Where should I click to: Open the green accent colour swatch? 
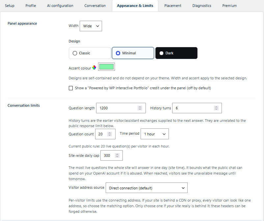point(106,67)
